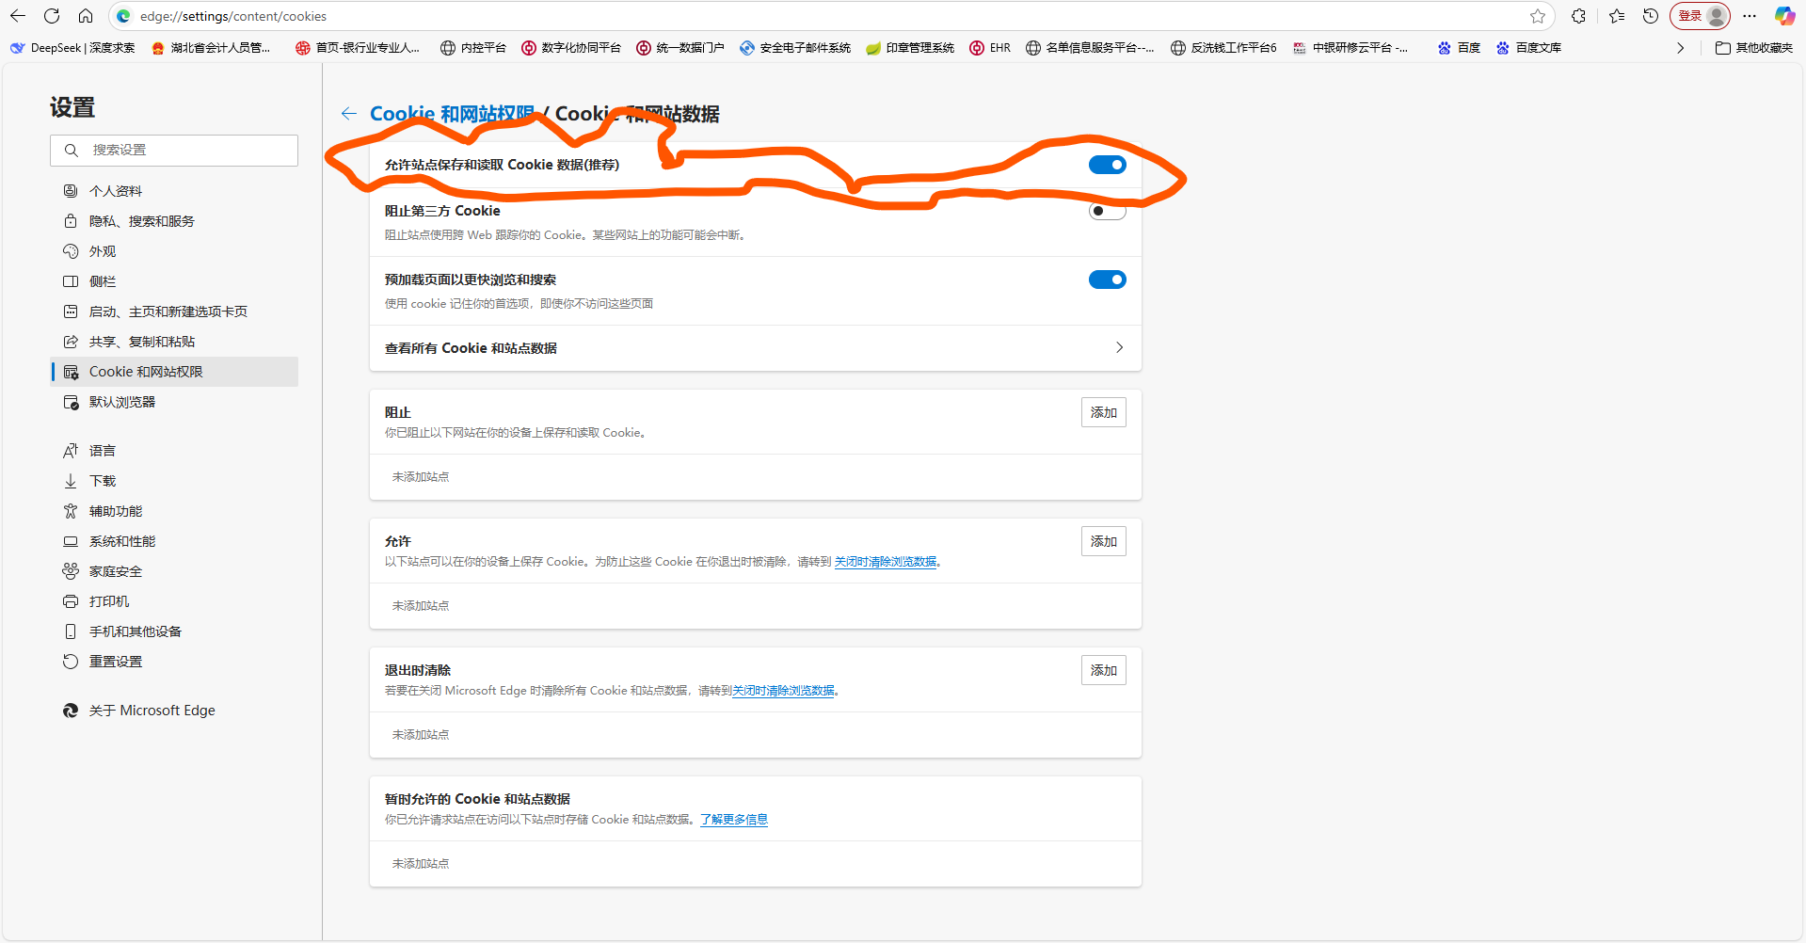Open the DeepSeek bookmark
Screen dimensions: 1806x943
pyautogui.click(x=72, y=48)
